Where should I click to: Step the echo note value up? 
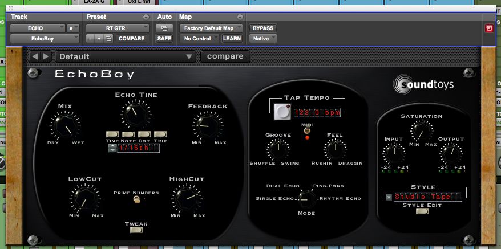click(x=112, y=146)
